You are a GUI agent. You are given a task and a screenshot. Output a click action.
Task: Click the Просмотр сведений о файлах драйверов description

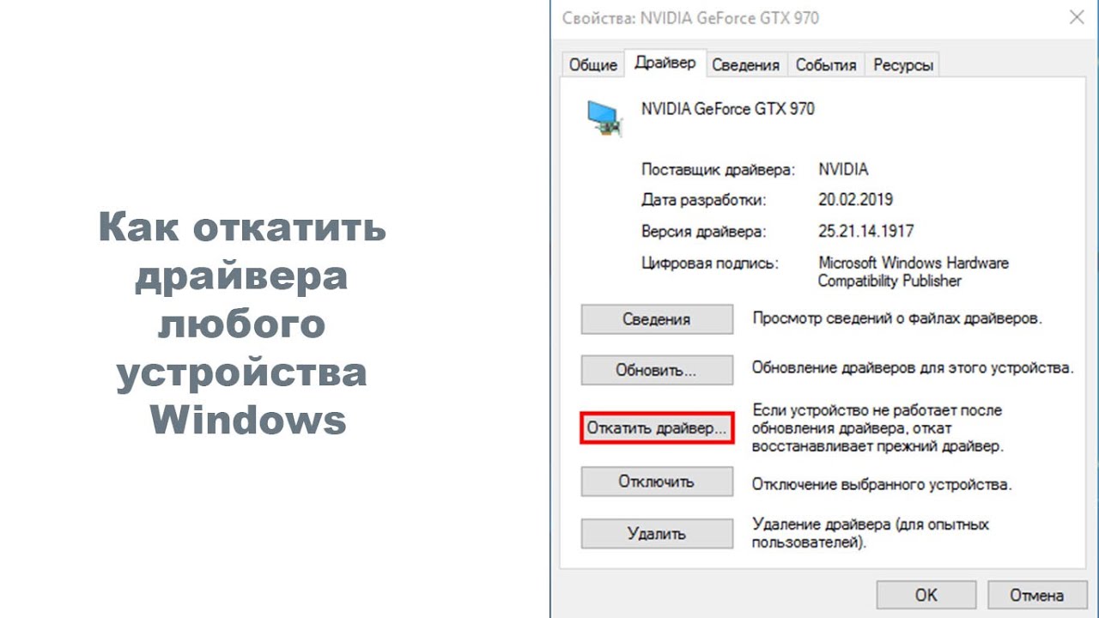[897, 318]
